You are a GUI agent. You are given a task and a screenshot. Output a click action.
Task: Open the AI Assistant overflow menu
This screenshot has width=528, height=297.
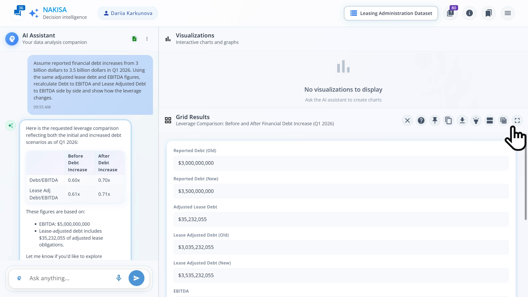pyautogui.click(x=147, y=39)
